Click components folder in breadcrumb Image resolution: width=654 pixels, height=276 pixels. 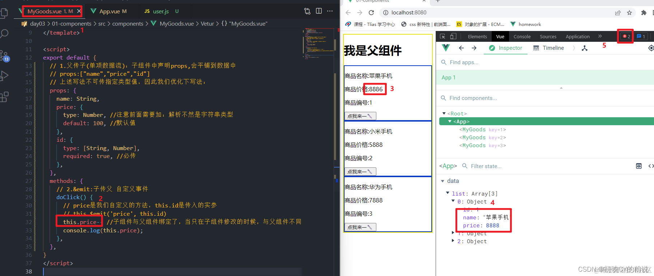(x=128, y=23)
